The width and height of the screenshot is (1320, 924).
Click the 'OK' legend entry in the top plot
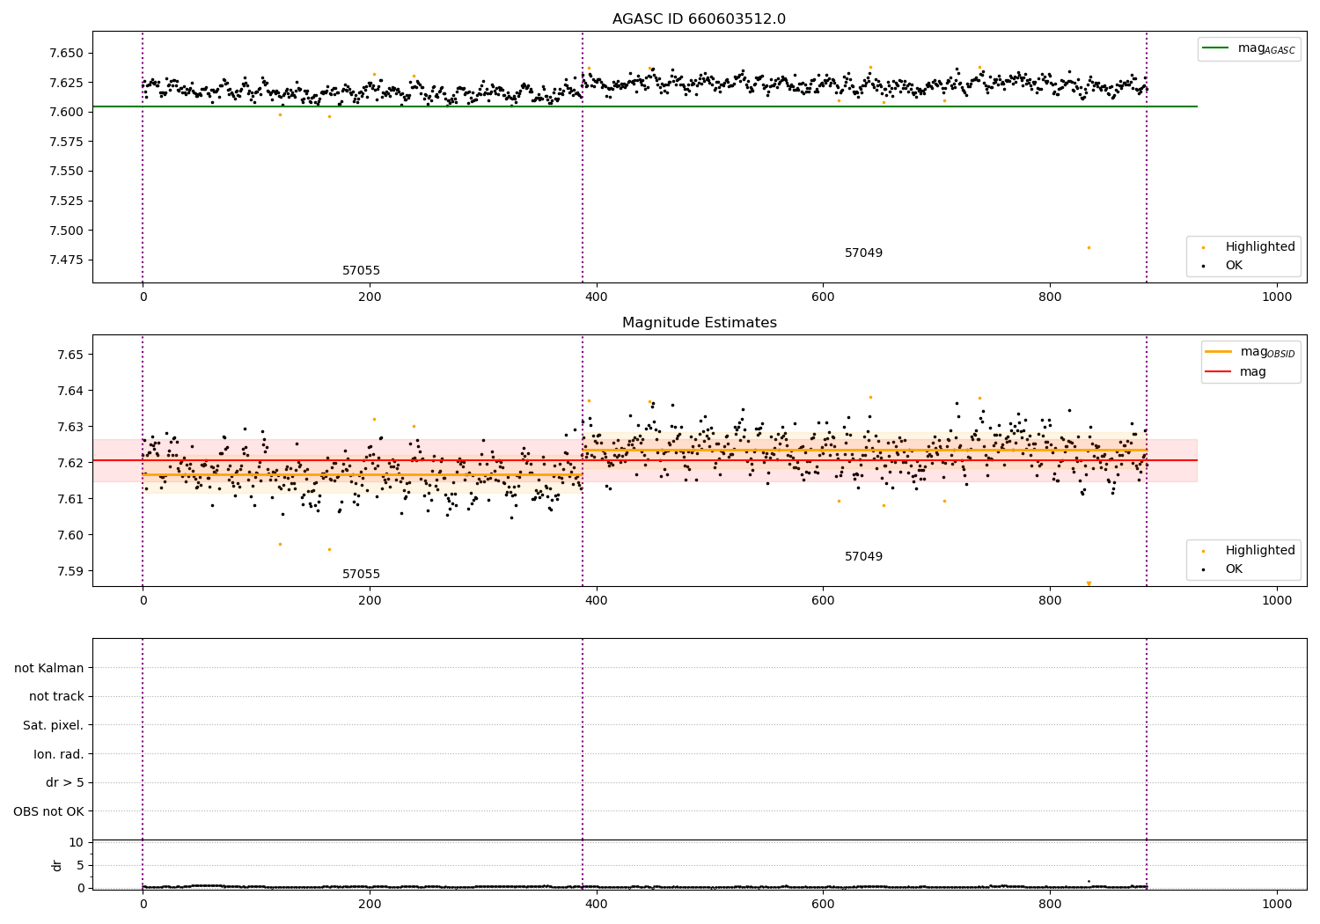click(1224, 266)
